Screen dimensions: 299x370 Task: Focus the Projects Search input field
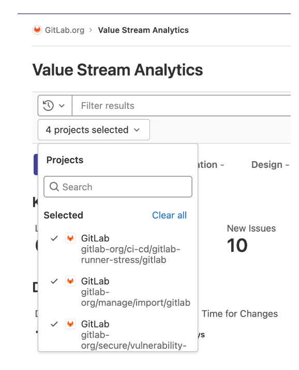click(118, 187)
